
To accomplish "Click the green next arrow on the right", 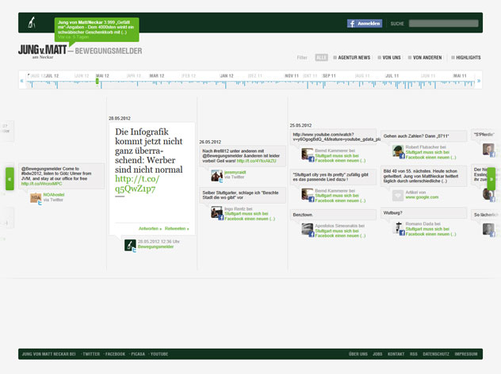I will (x=491, y=179).
